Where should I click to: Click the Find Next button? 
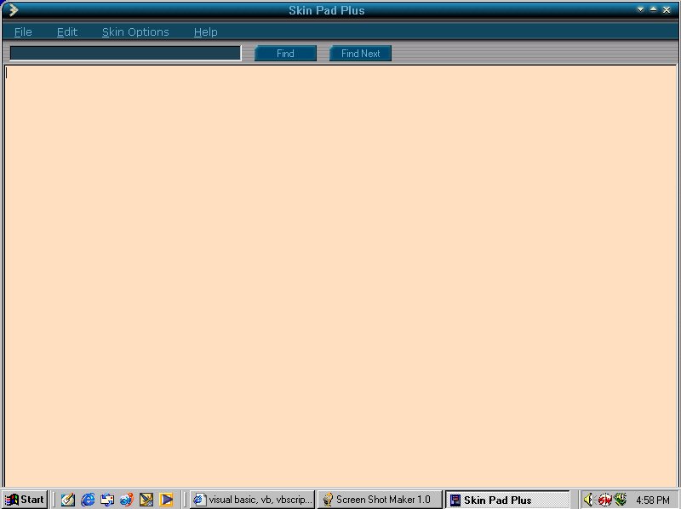coord(360,54)
